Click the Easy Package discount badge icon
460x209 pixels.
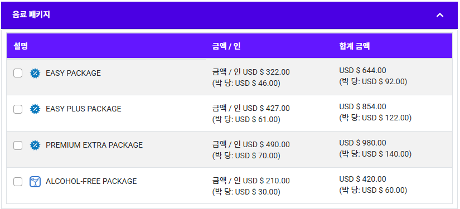(x=35, y=73)
